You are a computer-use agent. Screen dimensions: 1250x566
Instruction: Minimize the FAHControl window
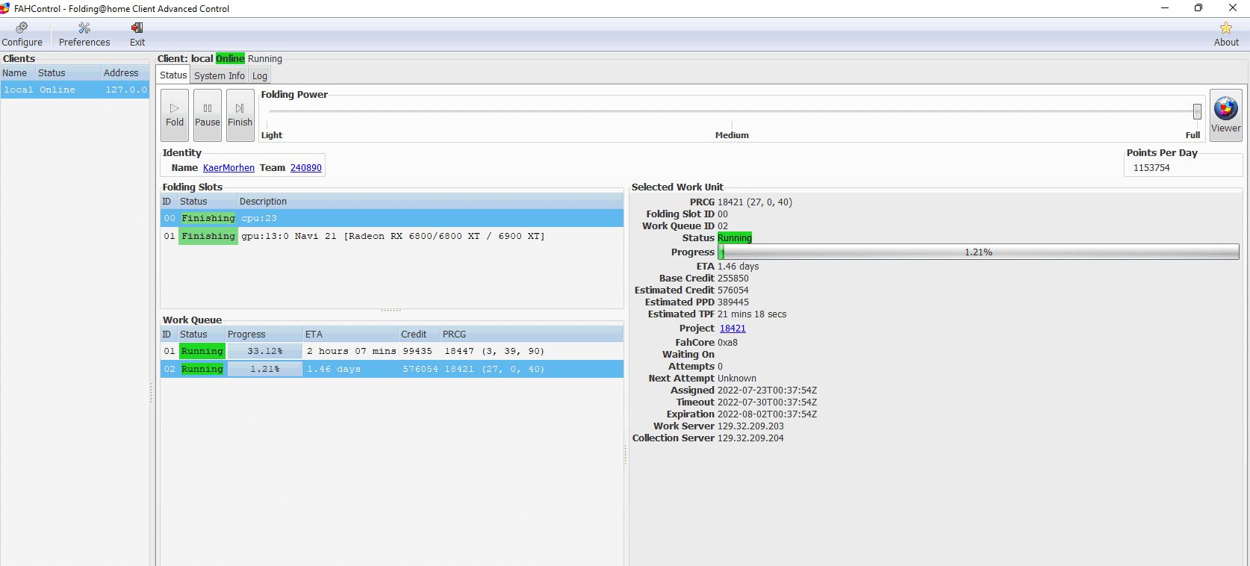click(1164, 8)
